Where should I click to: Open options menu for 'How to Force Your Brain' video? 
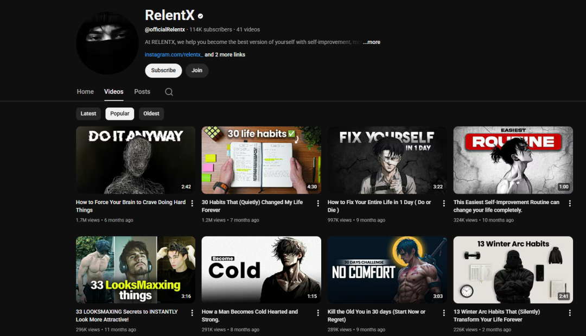[192, 204]
